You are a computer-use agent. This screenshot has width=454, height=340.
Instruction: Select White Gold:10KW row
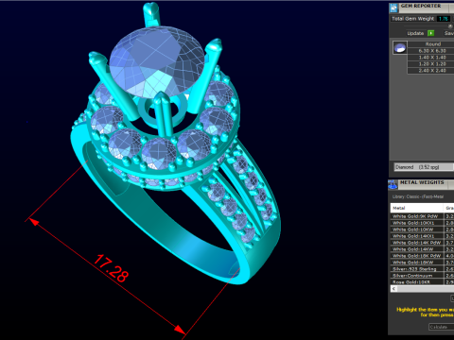point(423,229)
